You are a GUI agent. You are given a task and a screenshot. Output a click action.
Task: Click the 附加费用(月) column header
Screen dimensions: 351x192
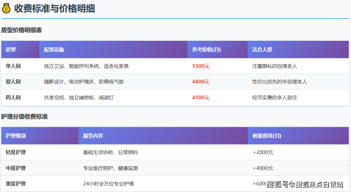267,136
